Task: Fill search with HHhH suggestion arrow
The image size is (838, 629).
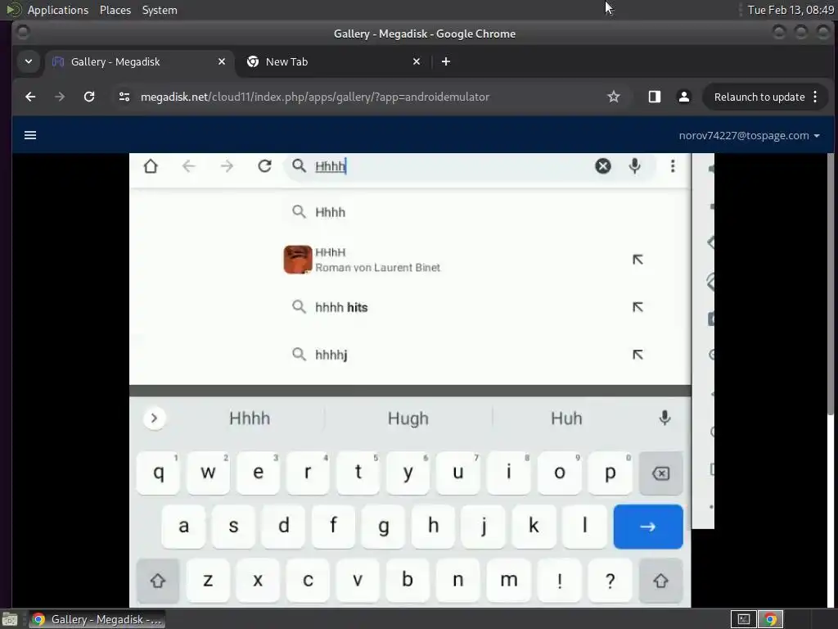Action: tap(638, 260)
